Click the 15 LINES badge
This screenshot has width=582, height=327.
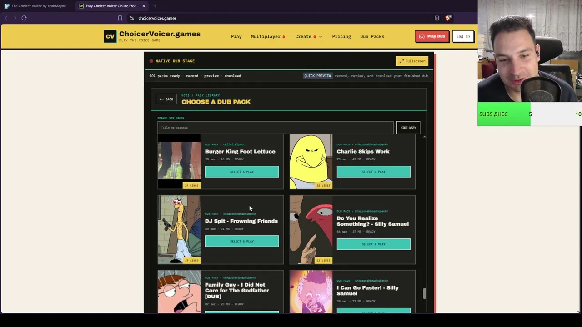pos(323,185)
